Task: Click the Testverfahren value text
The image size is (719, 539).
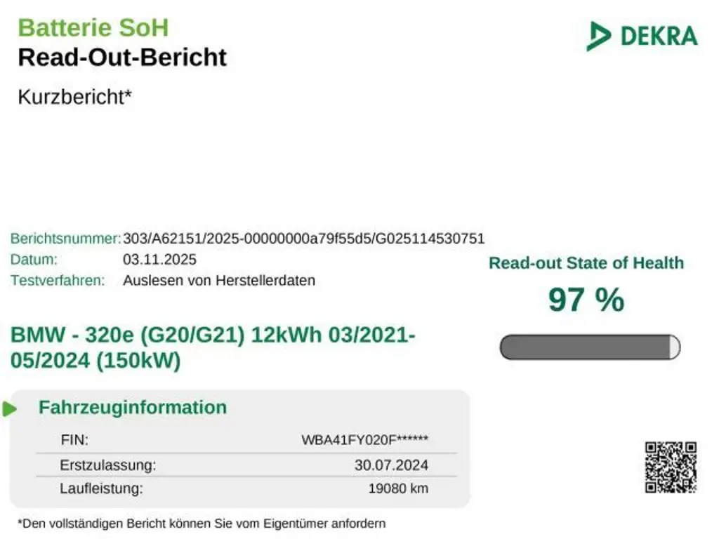Action: click(x=219, y=280)
